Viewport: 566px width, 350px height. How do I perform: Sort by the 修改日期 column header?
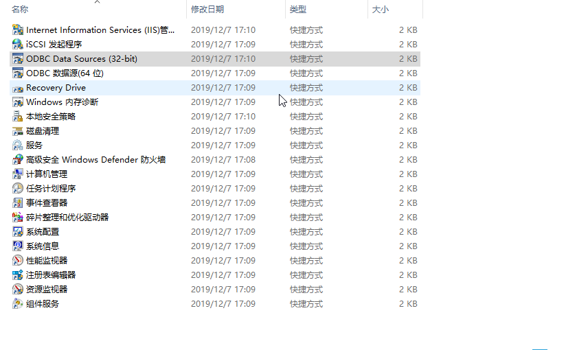pos(207,10)
